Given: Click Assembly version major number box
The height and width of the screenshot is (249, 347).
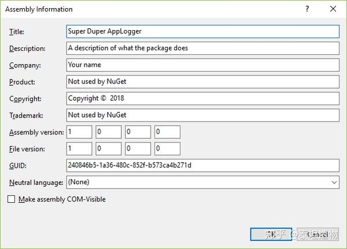Looking at the screenshot, I should (x=79, y=132).
